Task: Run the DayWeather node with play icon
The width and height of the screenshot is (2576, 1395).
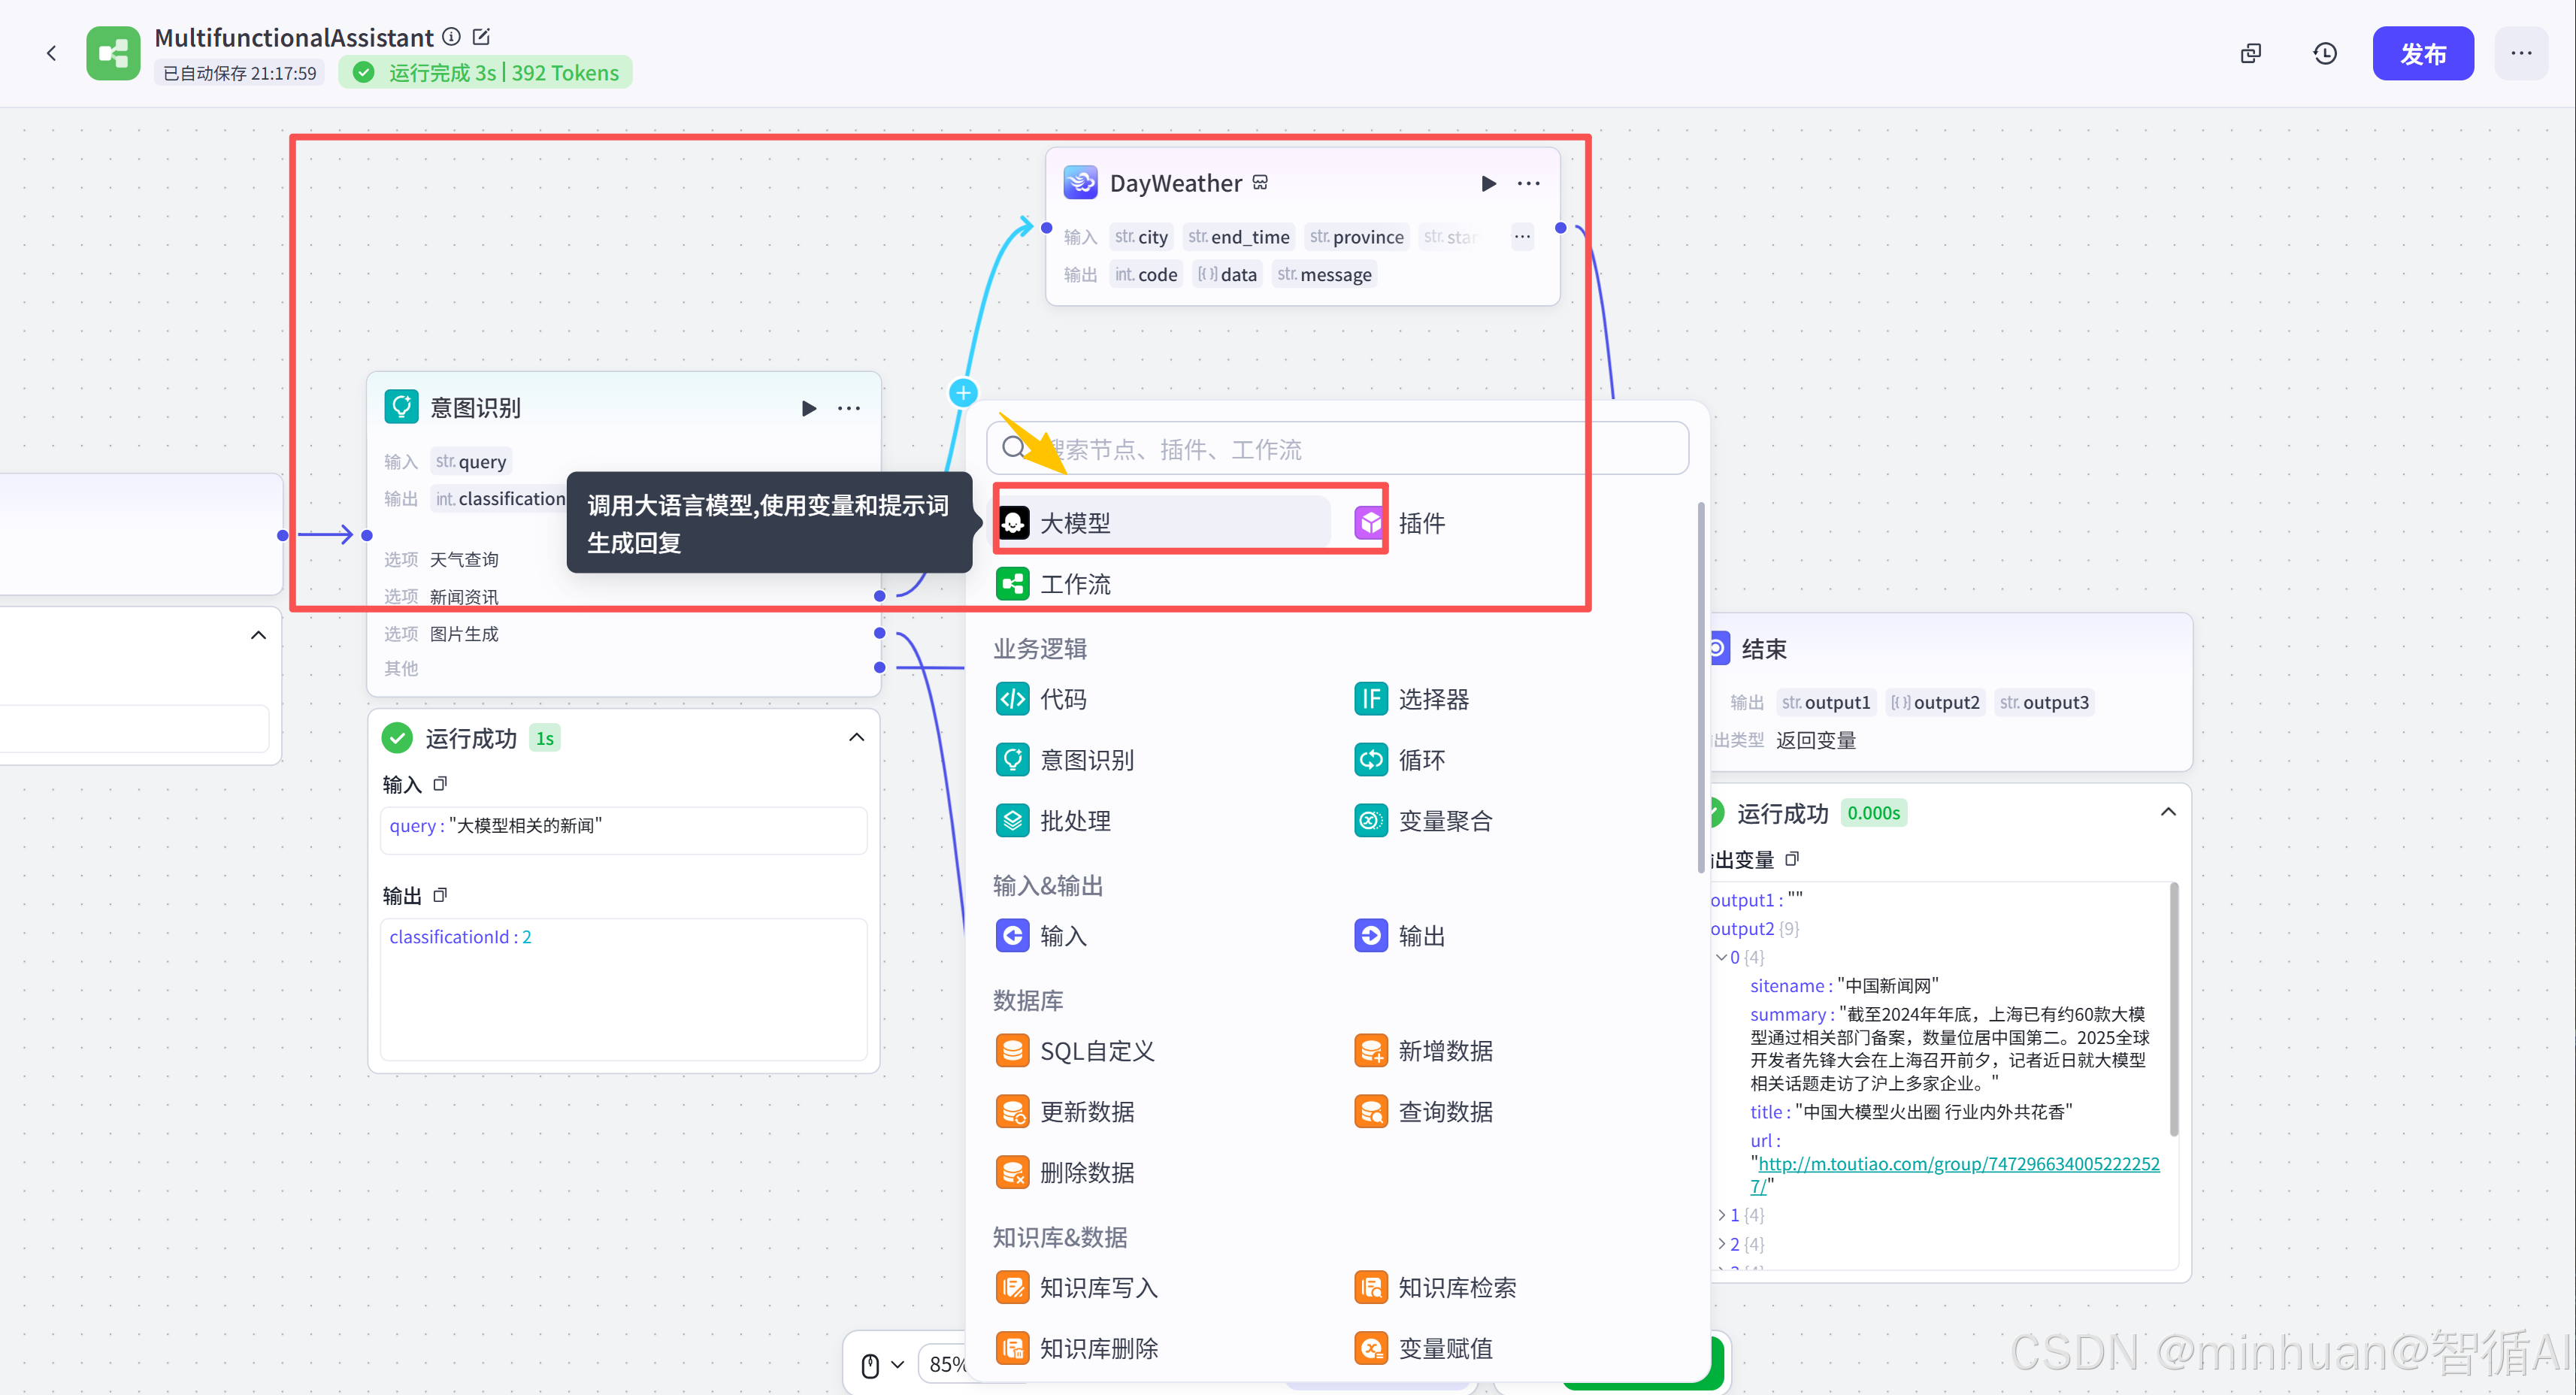Action: [1488, 183]
